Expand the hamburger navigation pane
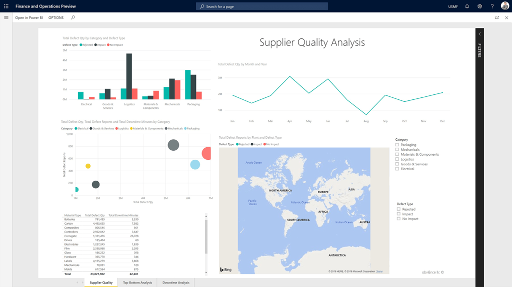Viewport: 512px width, 287px height. (6, 17)
